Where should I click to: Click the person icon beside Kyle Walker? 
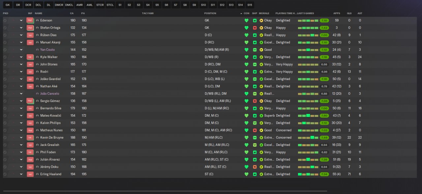coord(37,57)
